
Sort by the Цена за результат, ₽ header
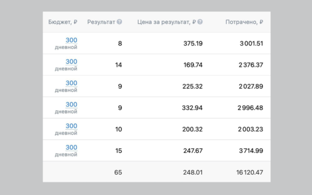tap(166, 22)
